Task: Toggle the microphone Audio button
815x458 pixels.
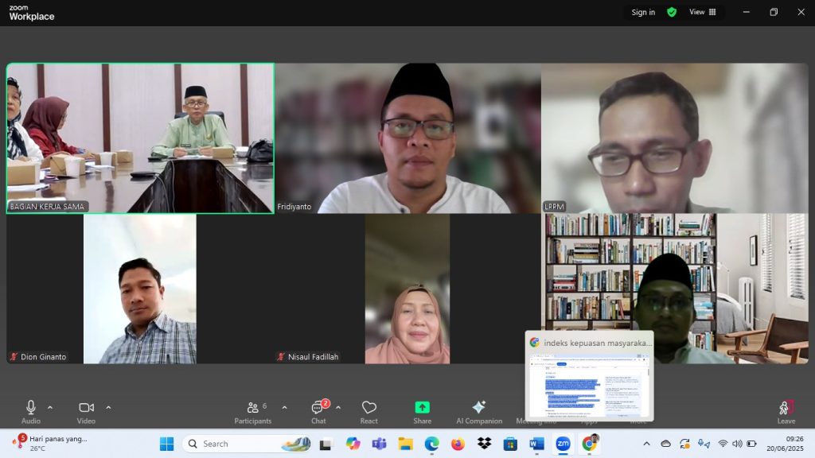Action: point(31,411)
